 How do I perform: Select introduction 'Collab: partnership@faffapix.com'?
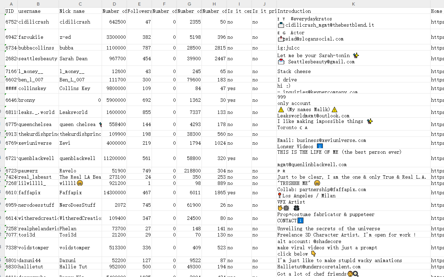pos(353,193)
